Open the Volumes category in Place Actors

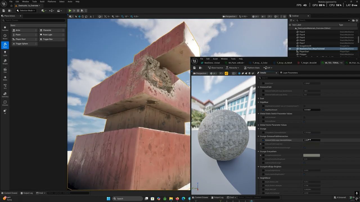click(5, 103)
